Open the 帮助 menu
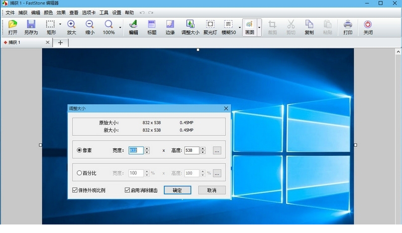This screenshot has width=402, height=233. click(129, 13)
